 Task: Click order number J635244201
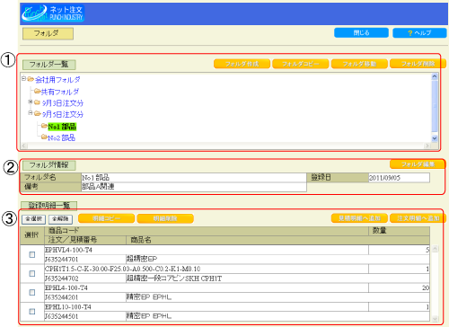click(x=61, y=297)
